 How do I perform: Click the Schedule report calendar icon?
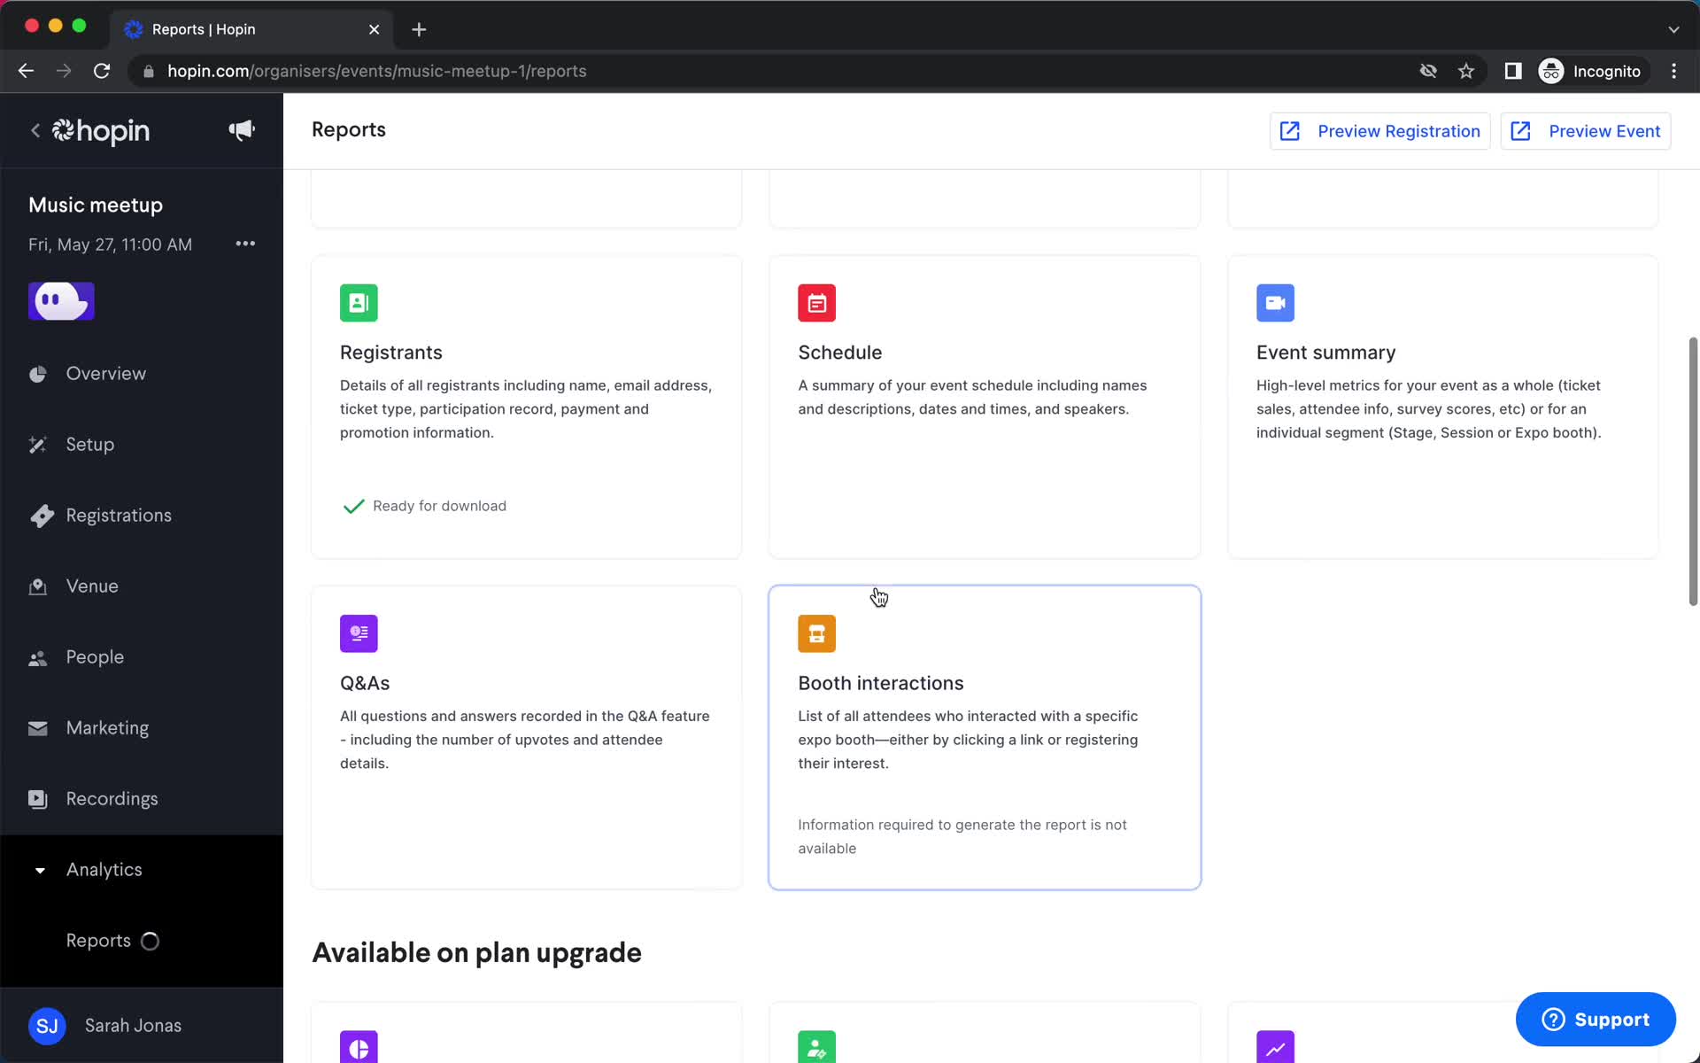pyautogui.click(x=816, y=304)
